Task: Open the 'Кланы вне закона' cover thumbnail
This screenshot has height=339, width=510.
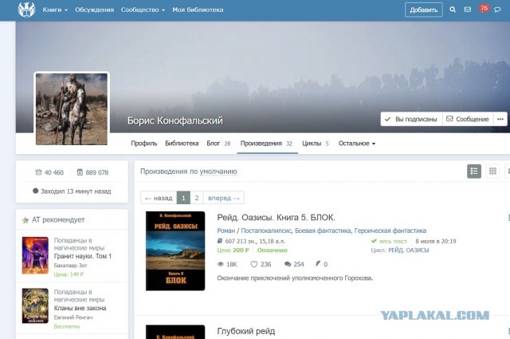Action: 35,305
